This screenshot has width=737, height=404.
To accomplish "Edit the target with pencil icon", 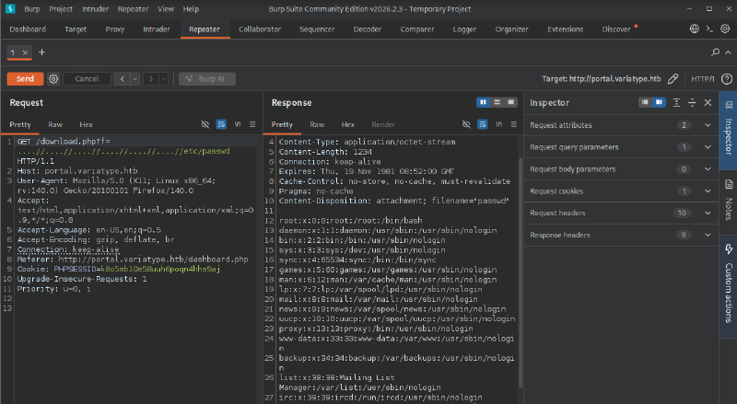I will click(x=673, y=79).
